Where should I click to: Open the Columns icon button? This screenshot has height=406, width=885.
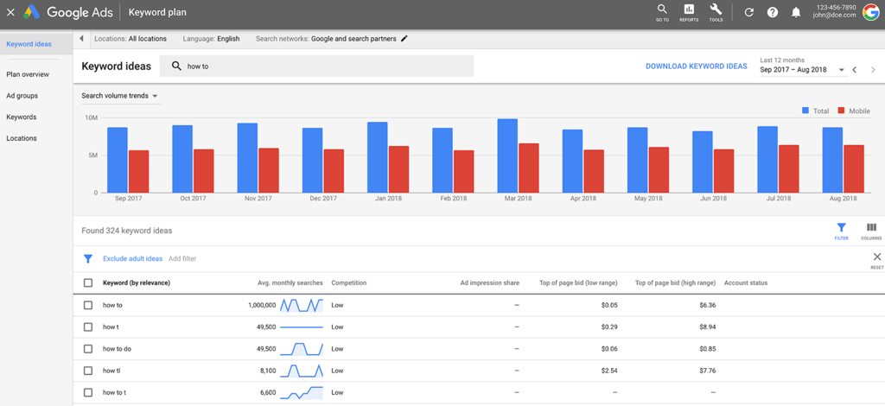pyautogui.click(x=871, y=231)
